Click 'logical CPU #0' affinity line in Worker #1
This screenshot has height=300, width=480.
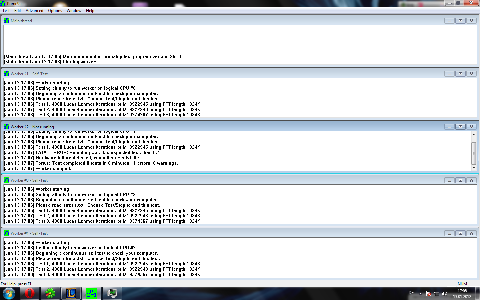(x=70, y=88)
